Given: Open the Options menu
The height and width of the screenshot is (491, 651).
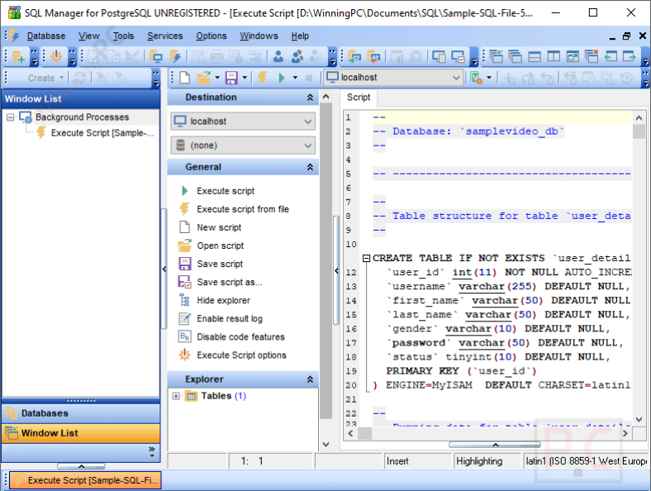Looking at the screenshot, I should [211, 36].
